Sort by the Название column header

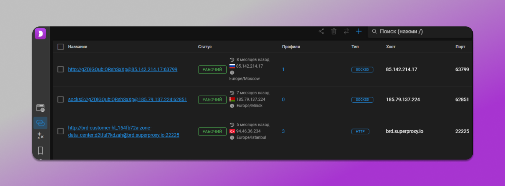[x=78, y=47]
